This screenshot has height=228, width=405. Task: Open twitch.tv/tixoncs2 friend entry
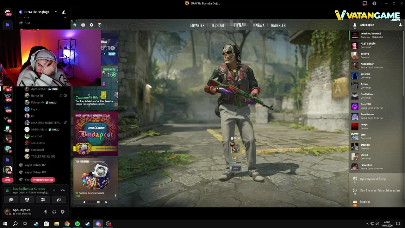[377, 35]
